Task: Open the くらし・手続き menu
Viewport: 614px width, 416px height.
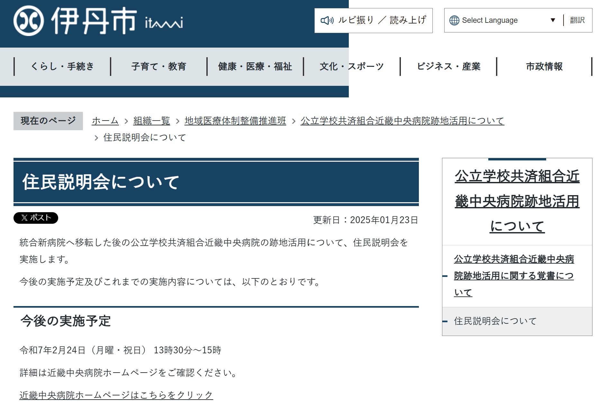Action: click(62, 67)
